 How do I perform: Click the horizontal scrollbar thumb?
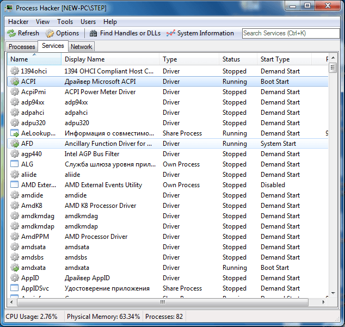[x=163, y=302]
